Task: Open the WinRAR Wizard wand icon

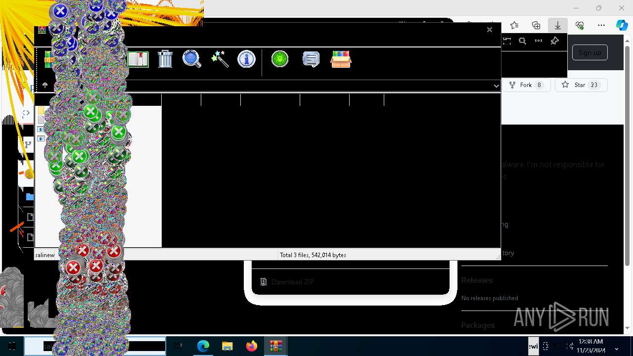Action: pos(219,59)
